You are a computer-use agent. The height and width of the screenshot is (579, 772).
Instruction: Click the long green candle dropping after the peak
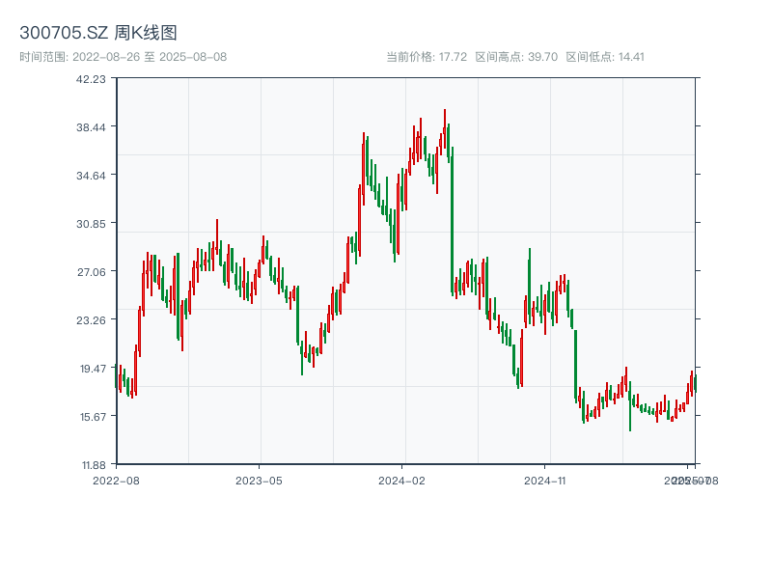[452, 222]
